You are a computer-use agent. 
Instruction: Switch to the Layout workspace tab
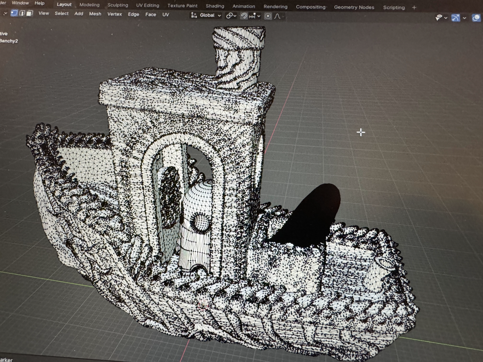click(x=64, y=4)
